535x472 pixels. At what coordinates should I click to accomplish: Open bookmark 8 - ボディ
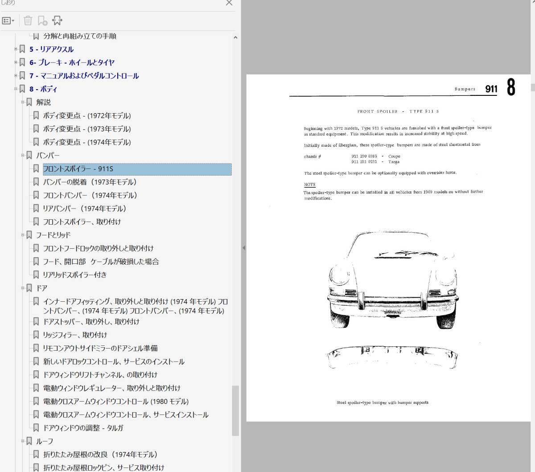point(43,89)
